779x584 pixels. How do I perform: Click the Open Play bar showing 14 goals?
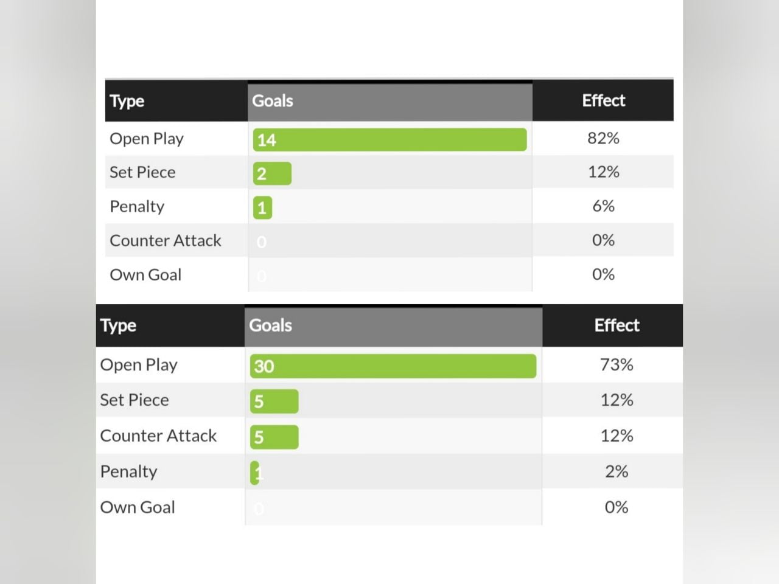pos(389,140)
